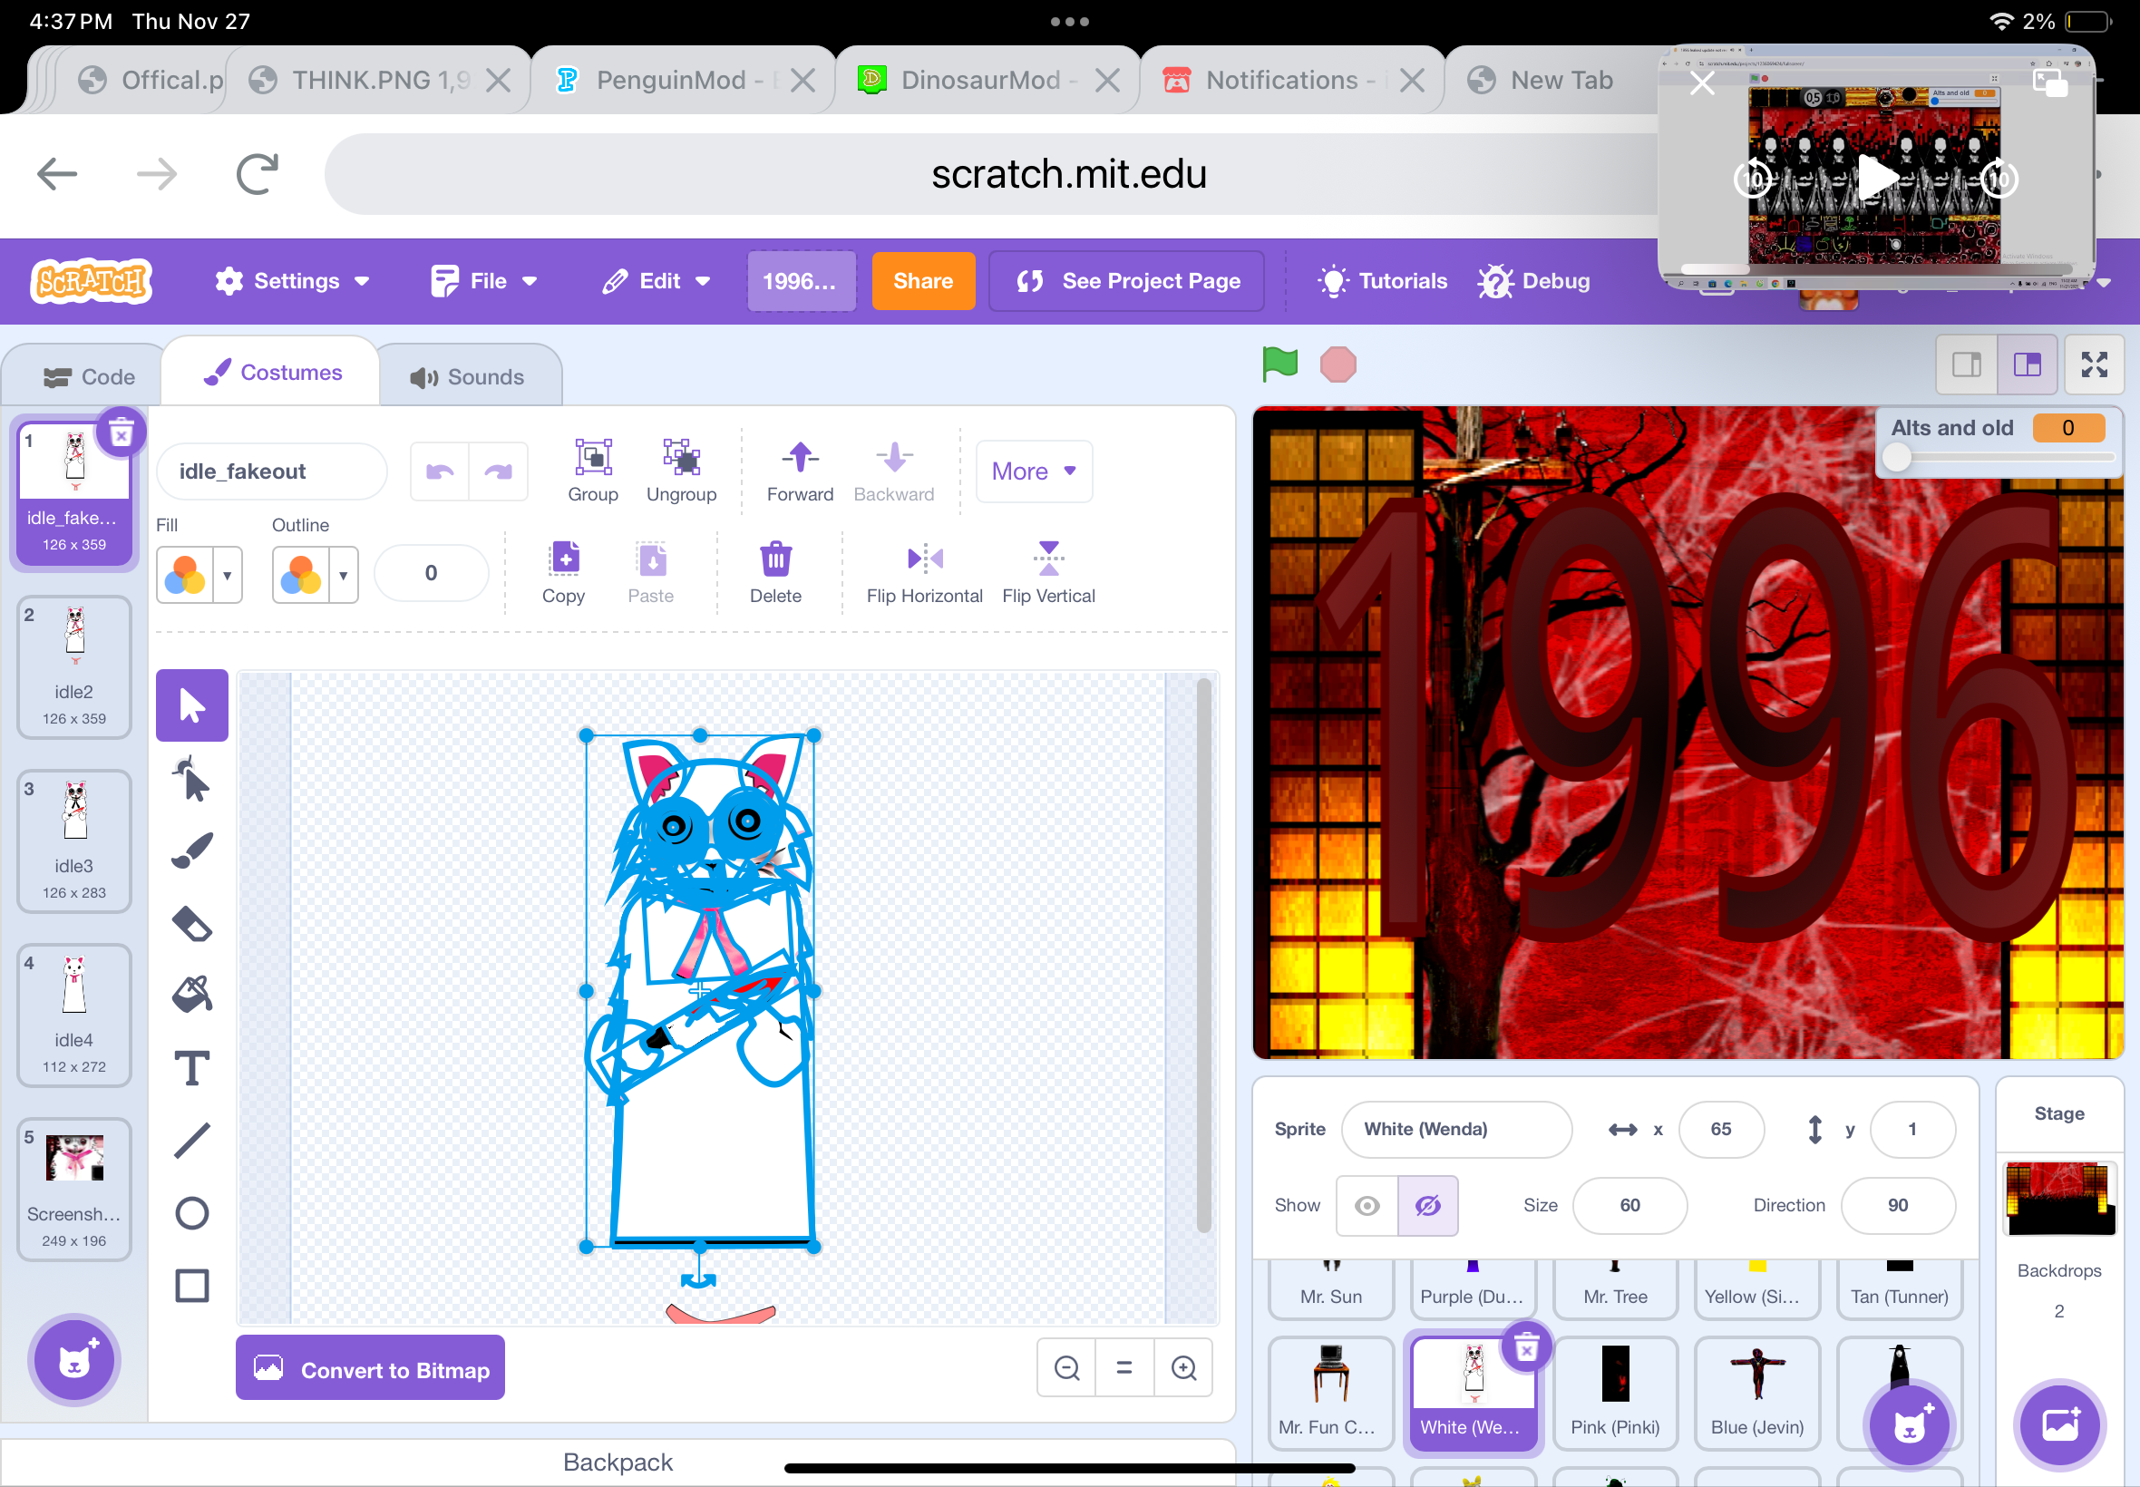Switch to the Sounds tab

tap(469, 376)
